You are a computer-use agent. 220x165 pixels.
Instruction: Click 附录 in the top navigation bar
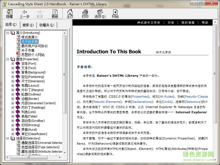click(171, 23)
